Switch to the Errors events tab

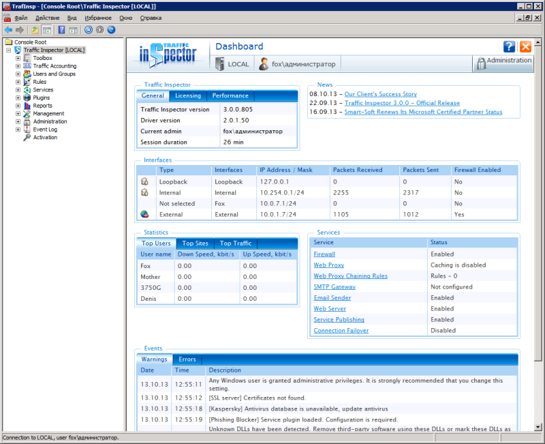187,359
